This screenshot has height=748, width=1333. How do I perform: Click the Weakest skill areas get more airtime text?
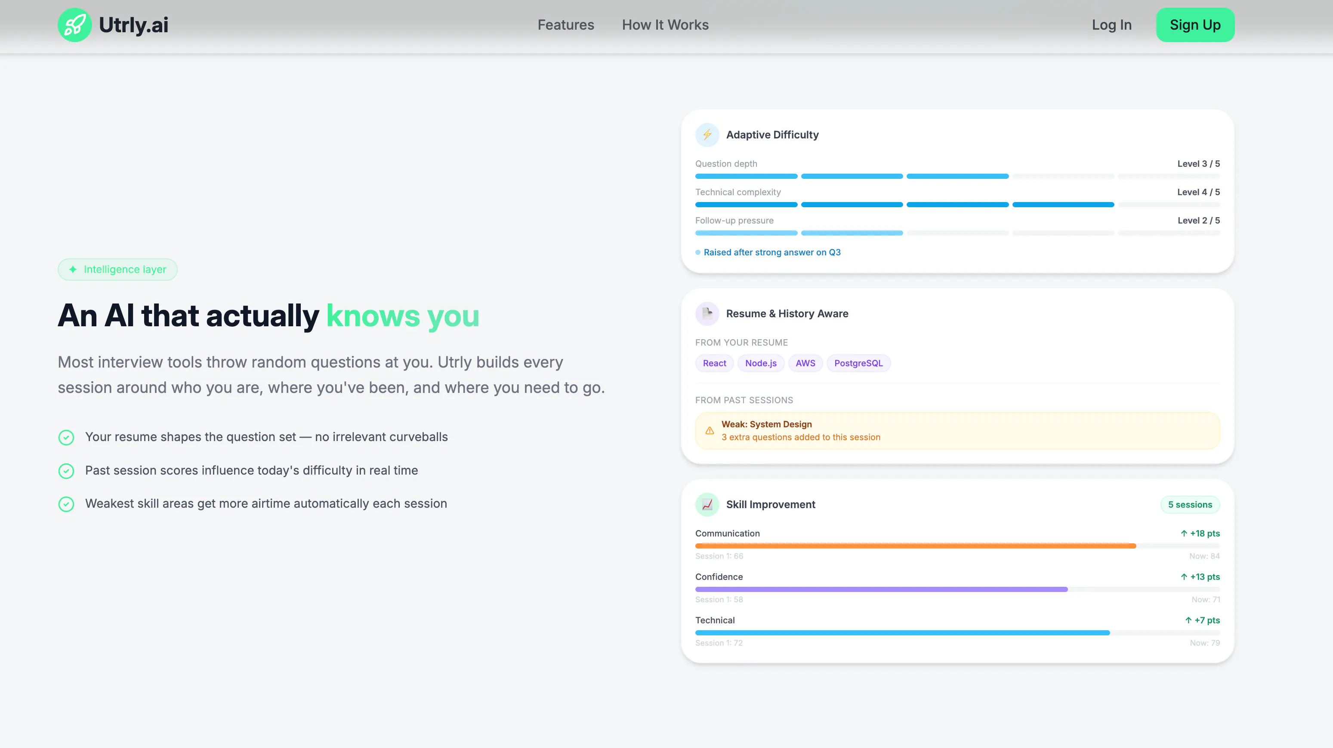tap(266, 504)
